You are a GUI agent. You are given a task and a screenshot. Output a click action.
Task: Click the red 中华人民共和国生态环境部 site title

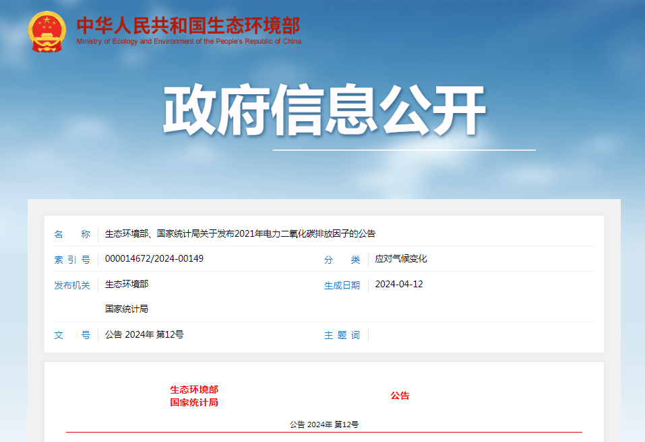[188, 26]
